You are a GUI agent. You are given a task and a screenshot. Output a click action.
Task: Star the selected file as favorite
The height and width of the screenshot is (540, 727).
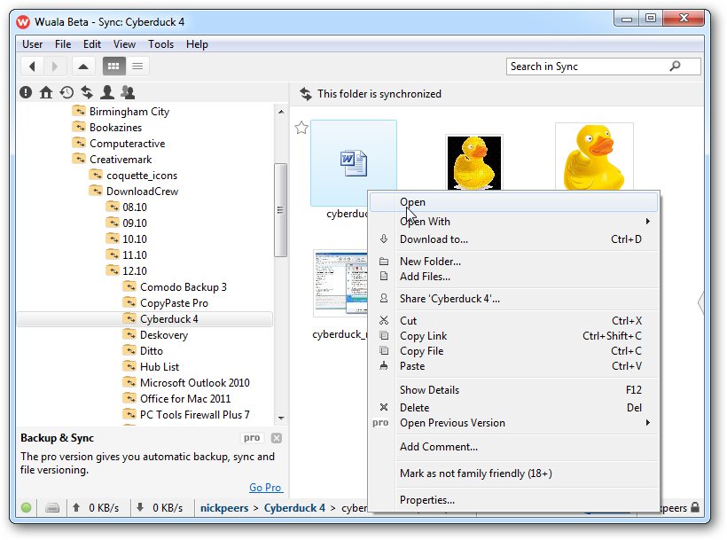pos(301,128)
